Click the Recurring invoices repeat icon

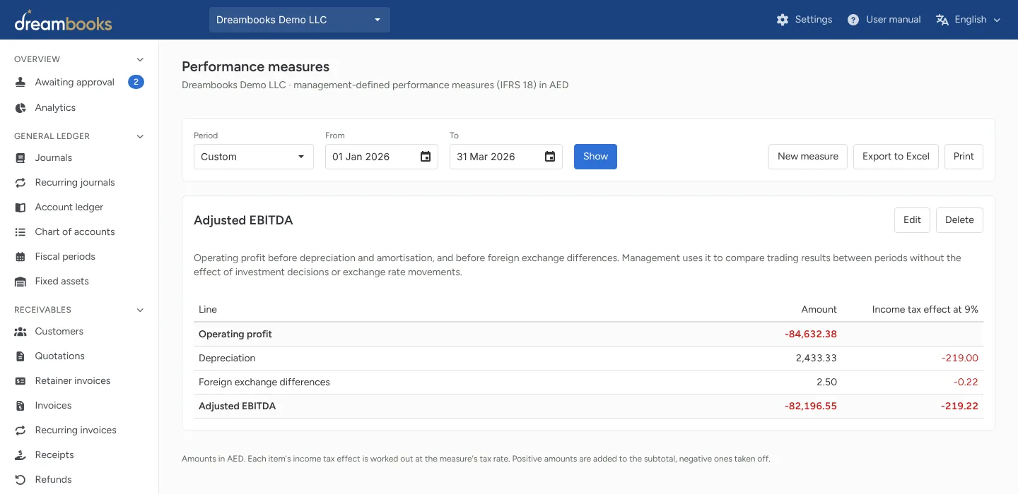click(x=21, y=430)
